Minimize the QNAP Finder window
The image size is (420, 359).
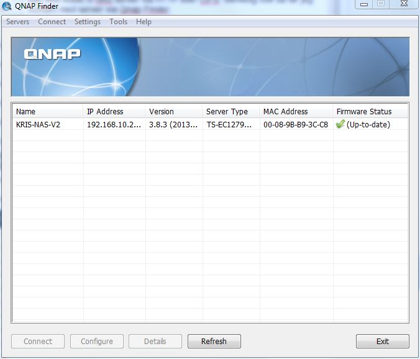(363, 4)
